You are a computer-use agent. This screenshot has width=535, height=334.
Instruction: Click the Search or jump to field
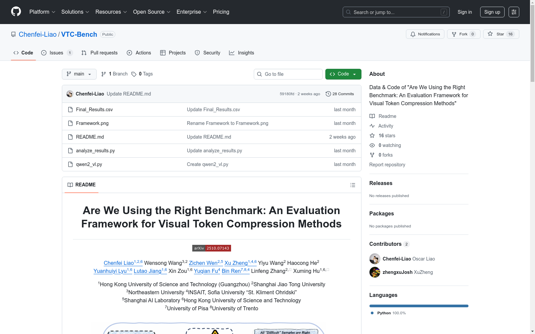point(396,12)
